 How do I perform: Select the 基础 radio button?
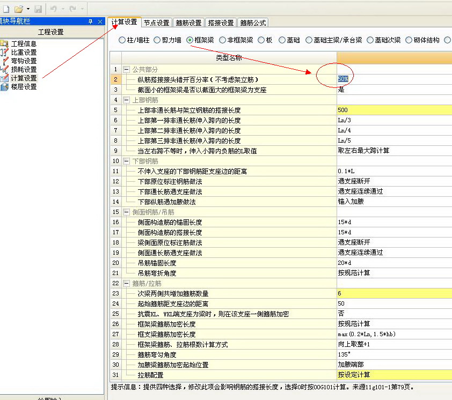coord(282,40)
